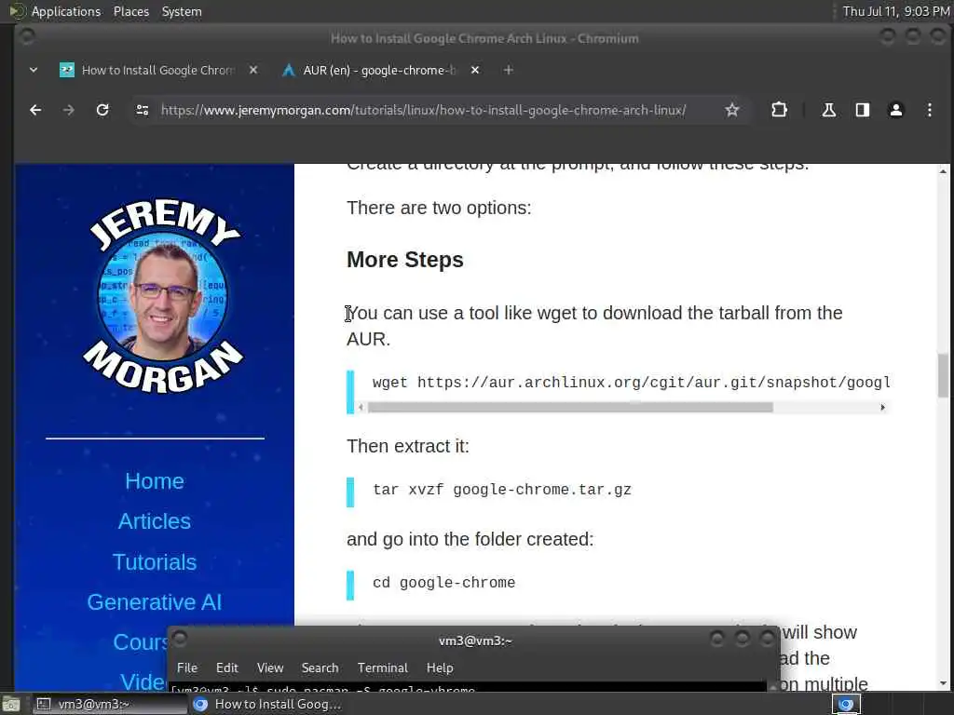Click the Jeremy Morgan logo image
Viewport: 954px width, 715px height.
click(163, 295)
